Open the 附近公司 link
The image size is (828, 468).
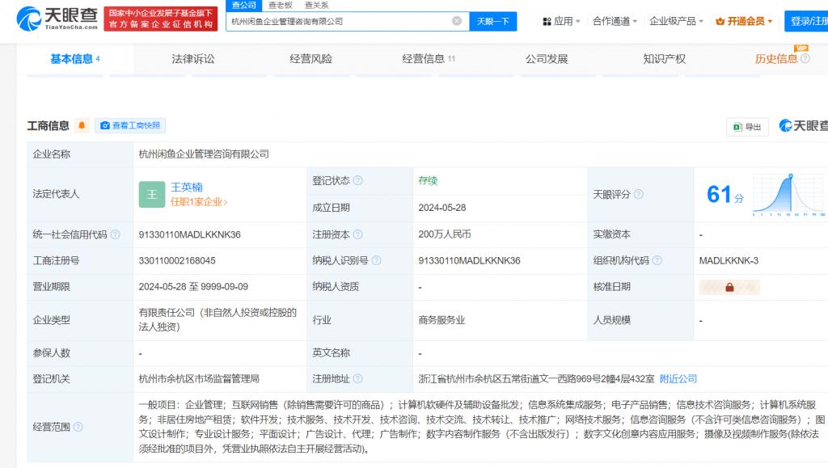678,378
